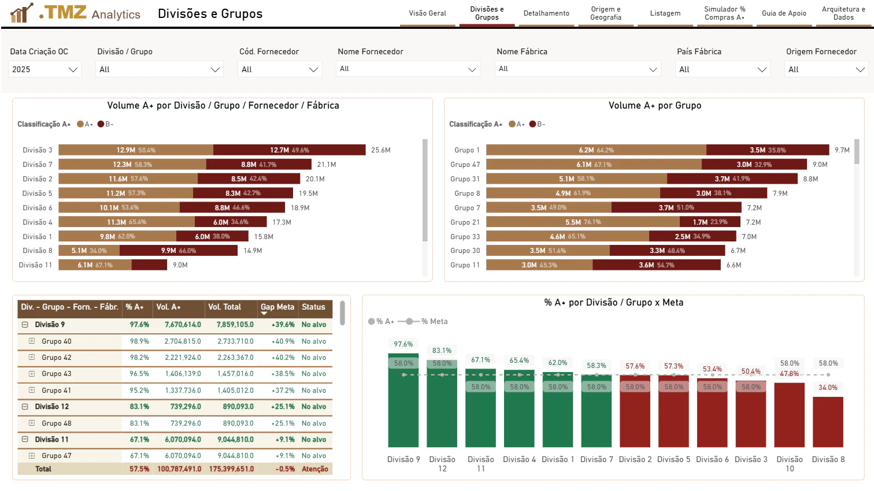Click the Grupo 33 label in Volume por Grupo
This screenshot has width=874, height=491.
click(x=465, y=237)
